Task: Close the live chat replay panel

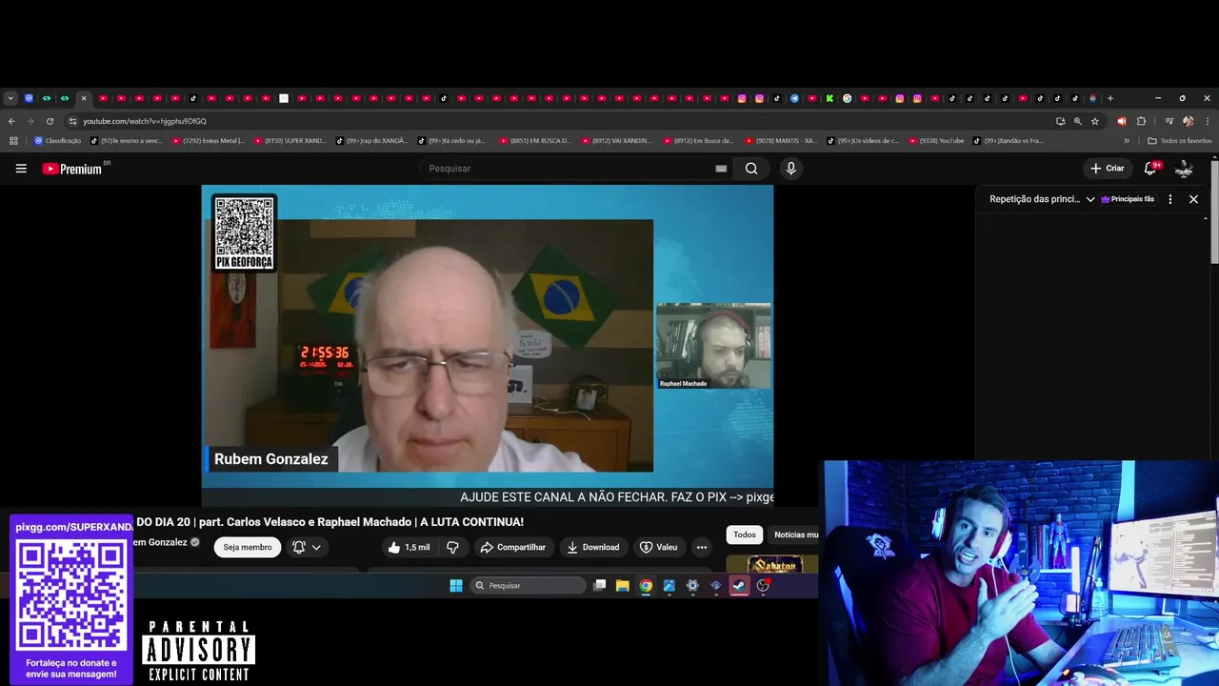Action: [1193, 199]
